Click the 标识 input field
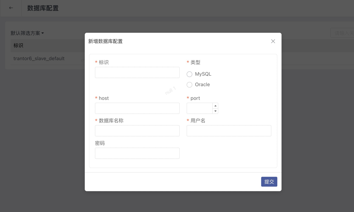 coord(137,72)
